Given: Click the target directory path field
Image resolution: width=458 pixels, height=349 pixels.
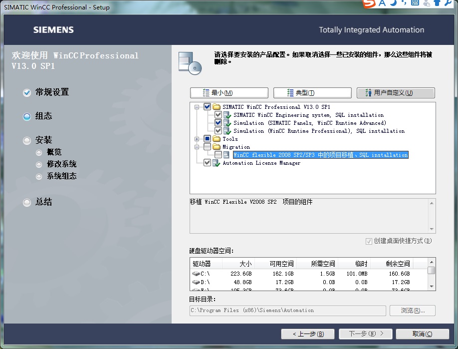Looking at the screenshot, I should [288, 311].
